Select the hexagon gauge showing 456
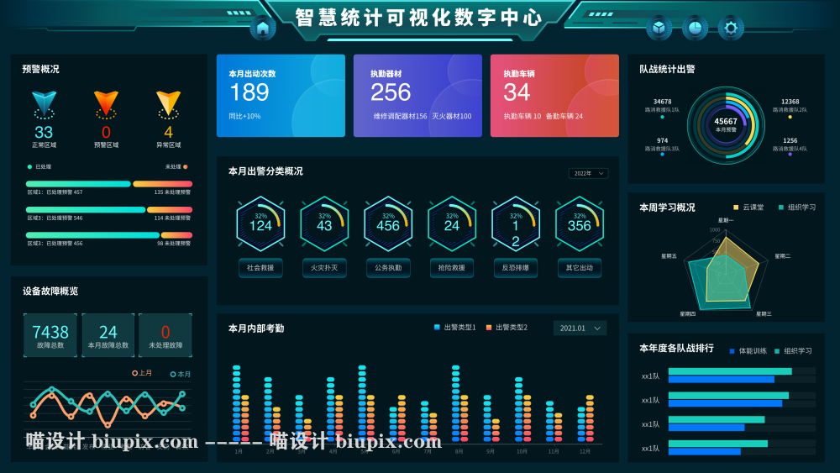Viewport: 840px width, 473px height. [x=388, y=224]
